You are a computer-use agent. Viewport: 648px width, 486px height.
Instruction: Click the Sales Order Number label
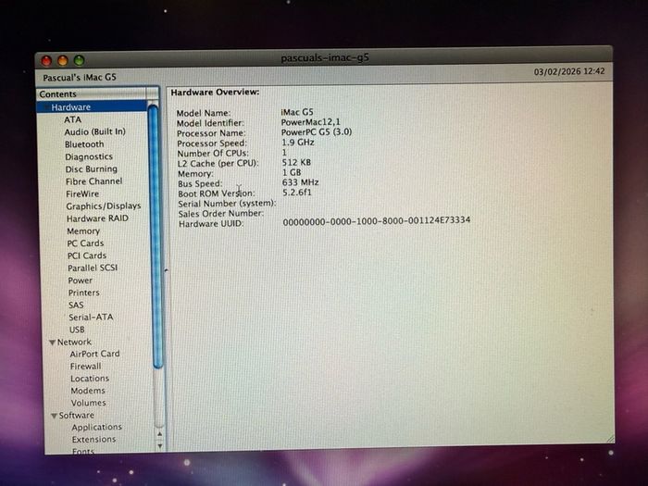(x=220, y=214)
